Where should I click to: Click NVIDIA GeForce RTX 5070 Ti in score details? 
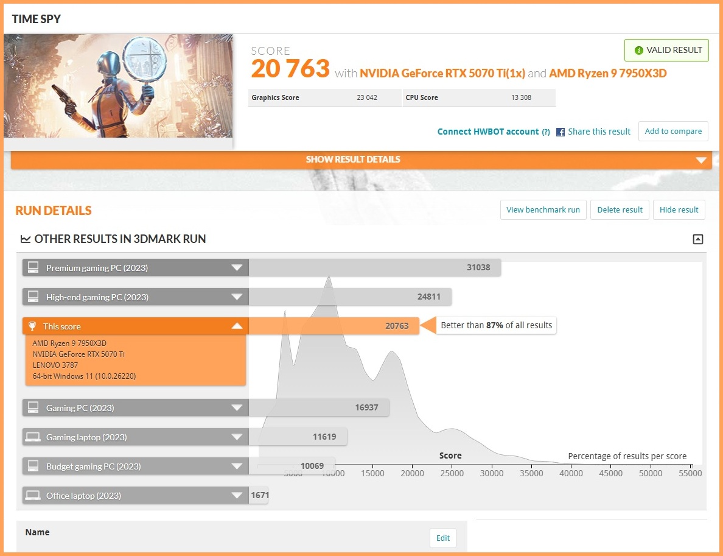click(79, 354)
